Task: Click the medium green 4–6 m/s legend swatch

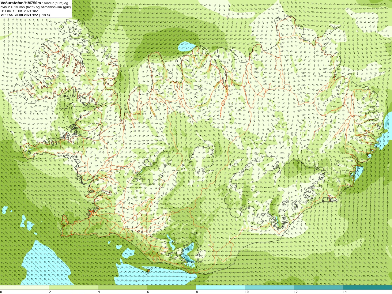Action: pos(123,288)
